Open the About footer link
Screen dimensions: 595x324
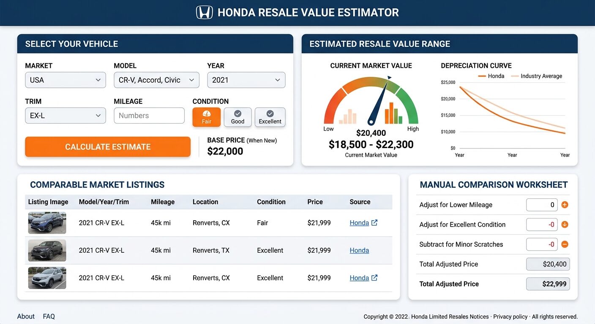[26, 316]
